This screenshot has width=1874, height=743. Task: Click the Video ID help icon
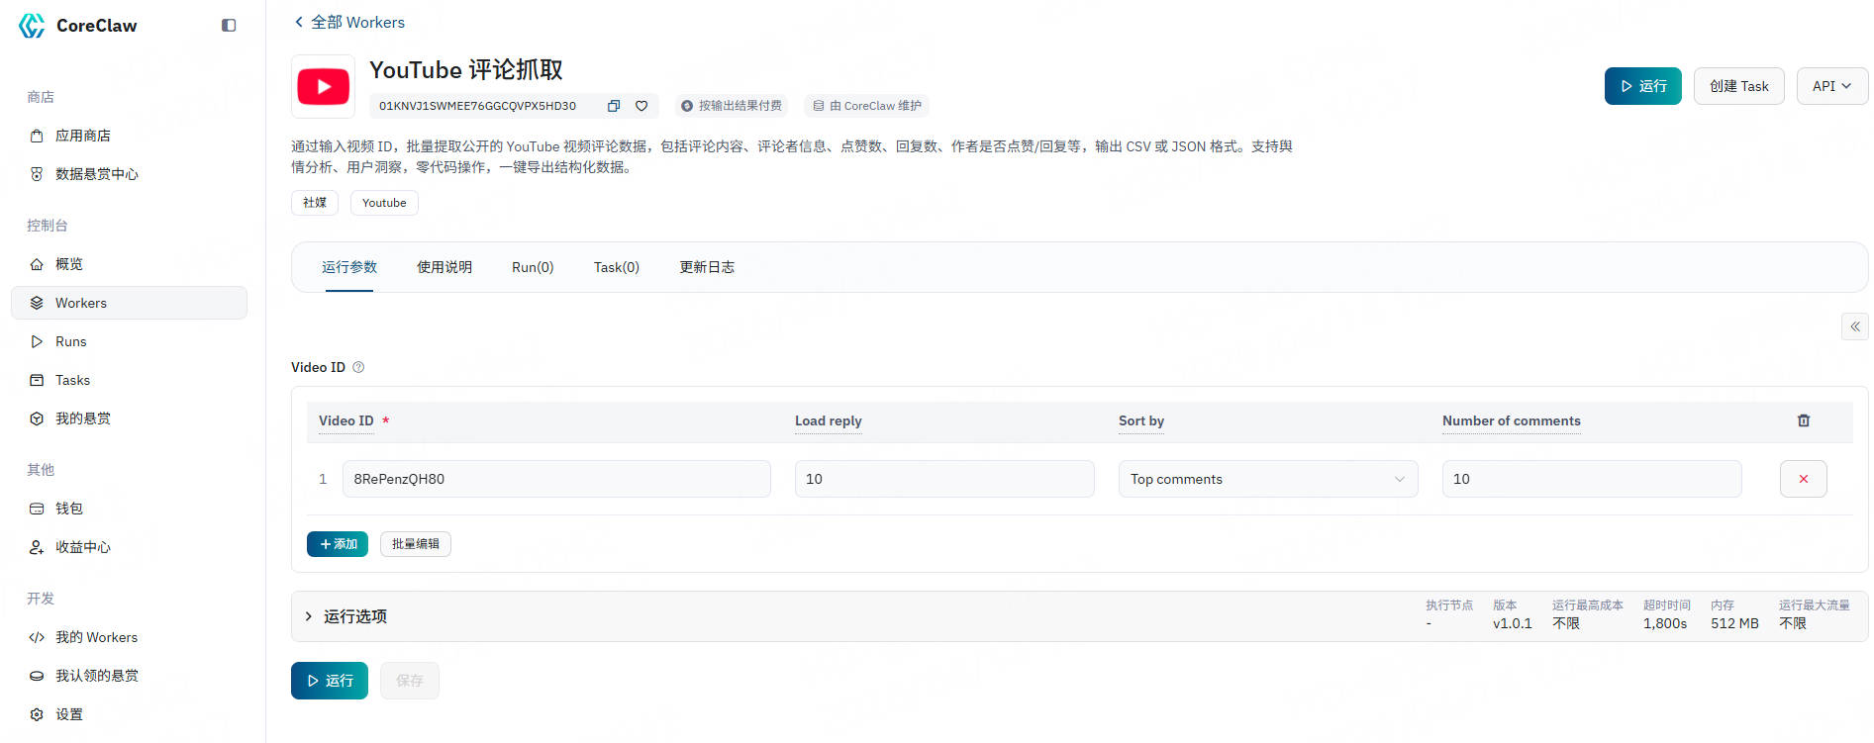pyautogui.click(x=358, y=367)
